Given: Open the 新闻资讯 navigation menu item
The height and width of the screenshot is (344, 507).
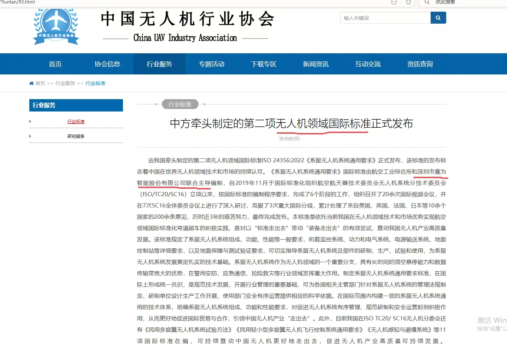Looking at the screenshot, I should 316,64.
